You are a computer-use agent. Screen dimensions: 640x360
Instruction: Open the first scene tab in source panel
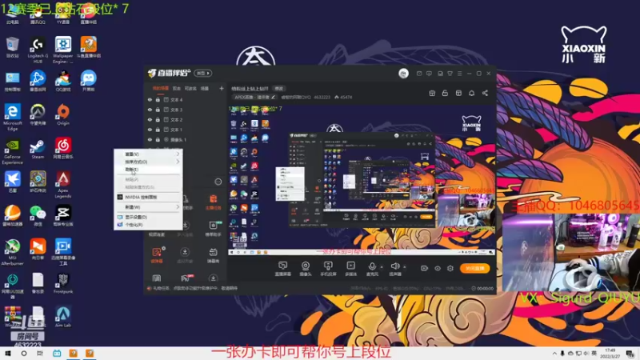click(161, 88)
